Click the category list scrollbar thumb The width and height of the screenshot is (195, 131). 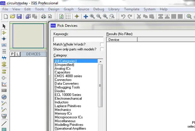coord(100,85)
